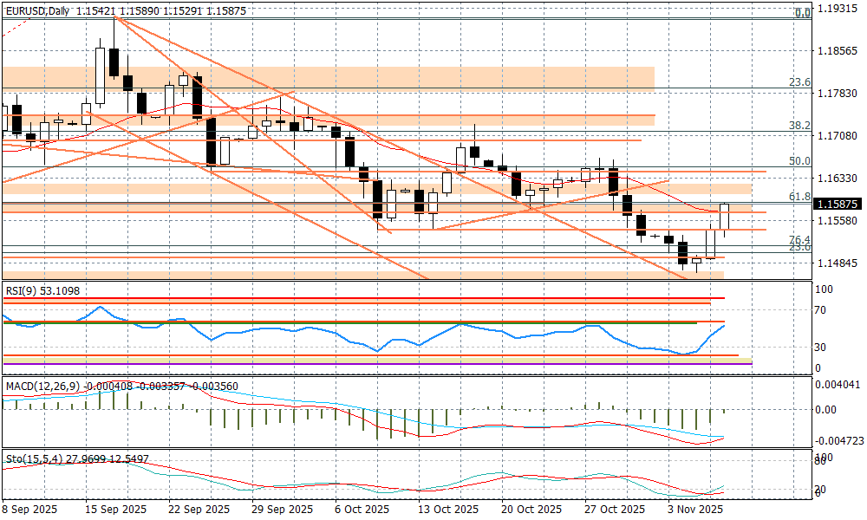867x520 pixels.
Task: Select the 50.0 Fibonacci level label
Action: 799,161
